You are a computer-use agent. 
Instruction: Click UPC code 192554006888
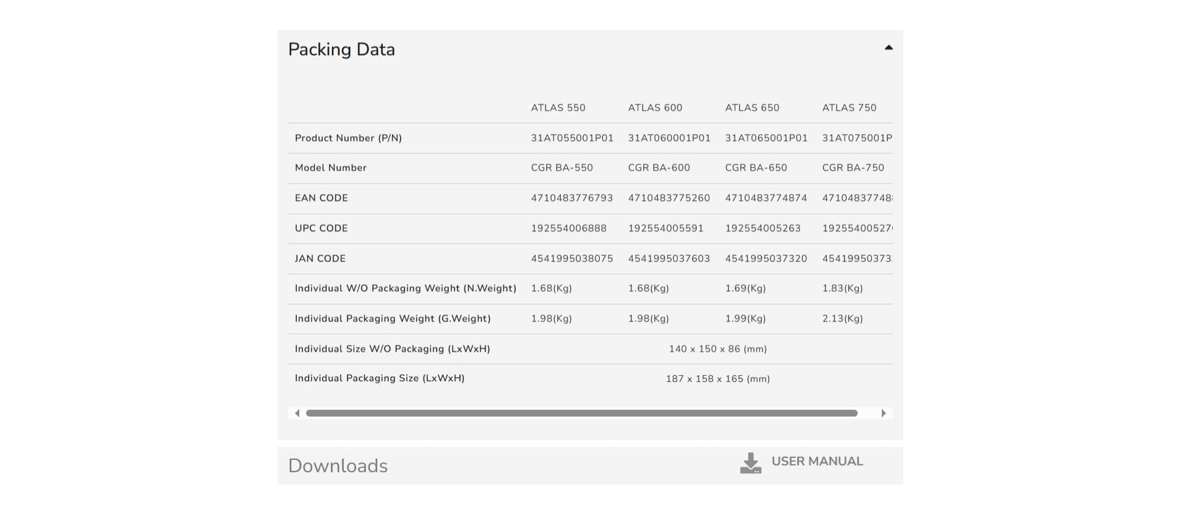click(568, 228)
